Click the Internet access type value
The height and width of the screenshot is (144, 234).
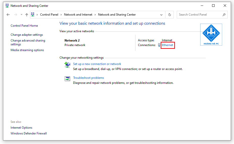[167, 40]
